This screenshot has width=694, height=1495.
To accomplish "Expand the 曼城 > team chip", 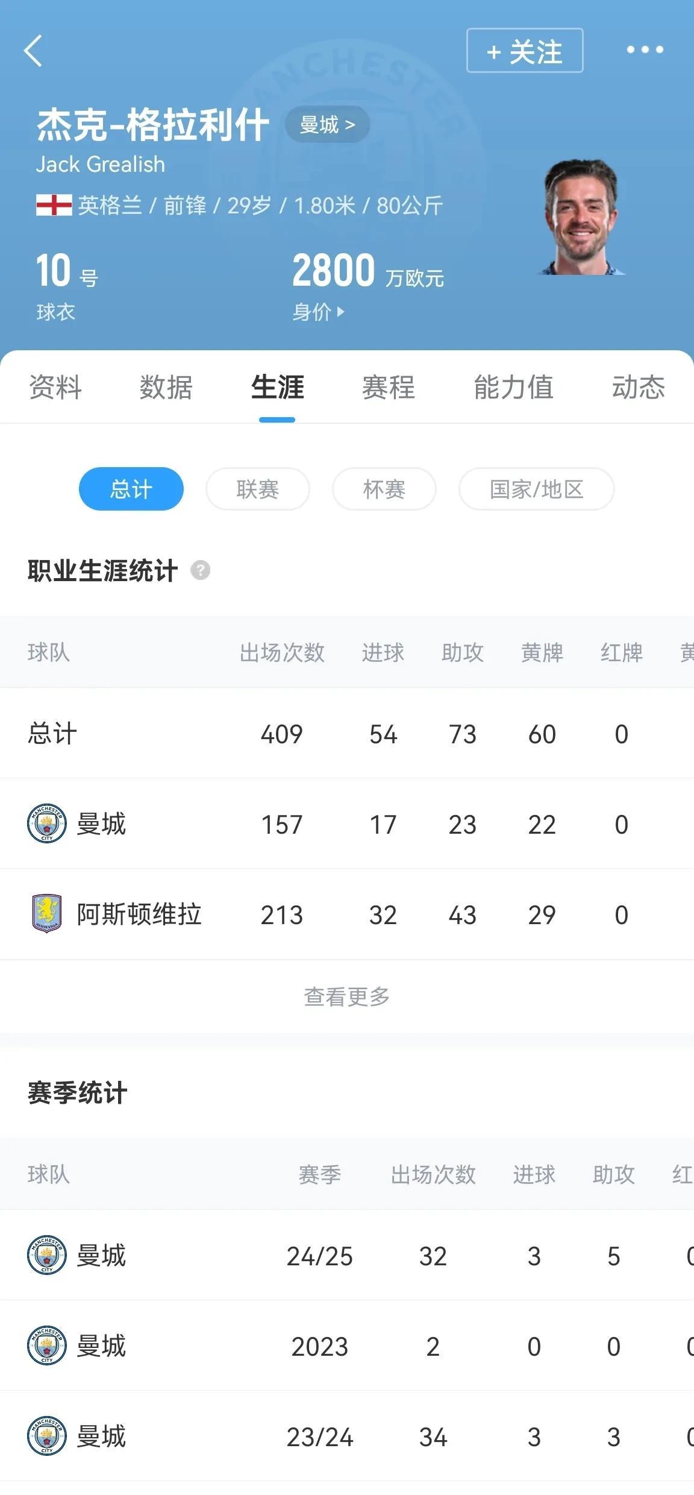I will point(327,125).
